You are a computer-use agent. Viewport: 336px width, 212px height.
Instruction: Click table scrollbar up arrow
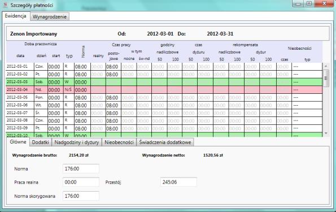click(x=326, y=66)
